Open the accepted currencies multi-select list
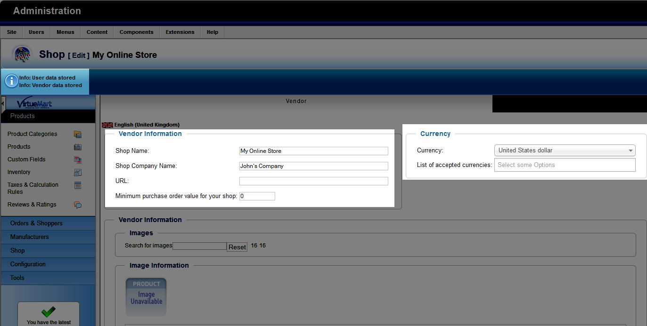The height and width of the screenshot is (326, 647). 565,165
